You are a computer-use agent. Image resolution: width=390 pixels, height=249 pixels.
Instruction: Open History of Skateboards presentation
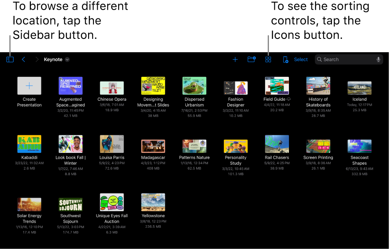coord(318,86)
